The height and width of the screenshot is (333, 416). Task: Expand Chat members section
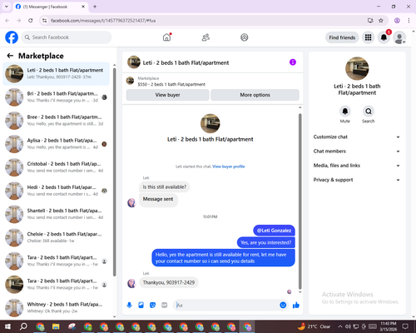click(357, 152)
